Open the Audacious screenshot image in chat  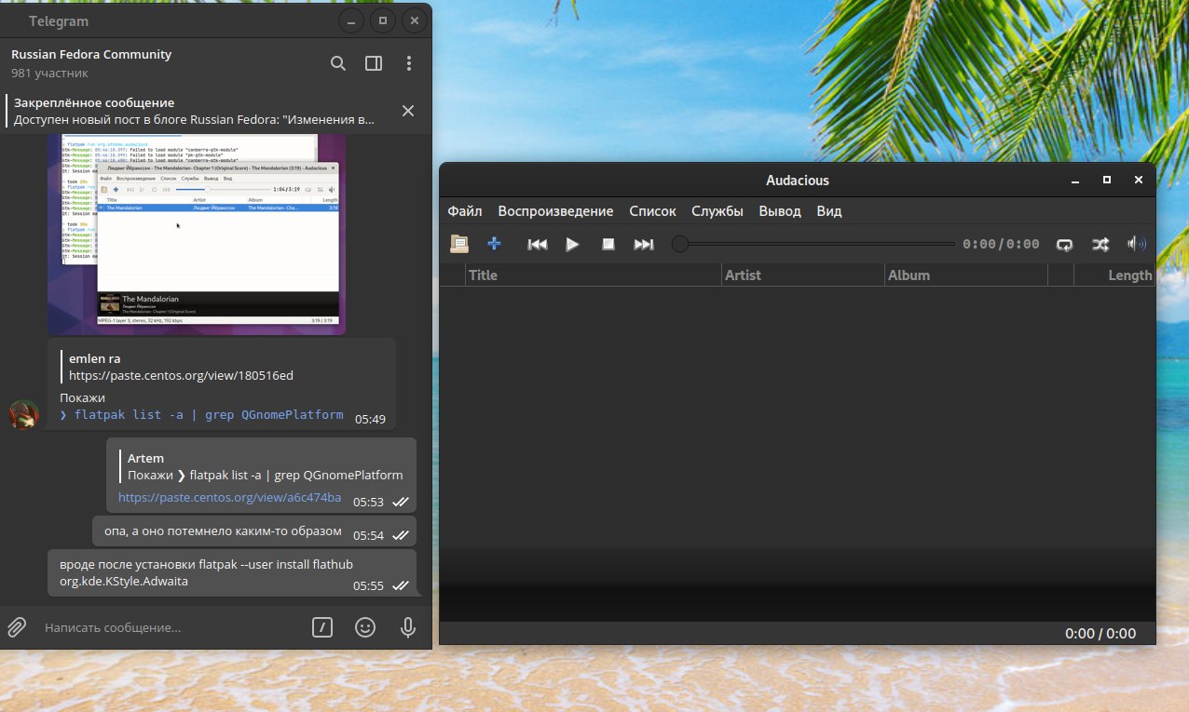197,234
